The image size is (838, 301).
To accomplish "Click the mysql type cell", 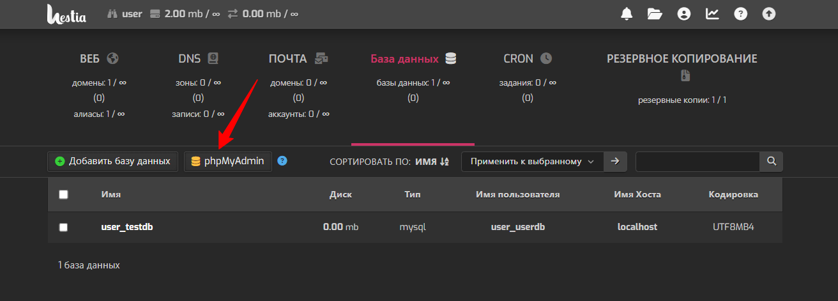I will pyautogui.click(x=412, y=227).
